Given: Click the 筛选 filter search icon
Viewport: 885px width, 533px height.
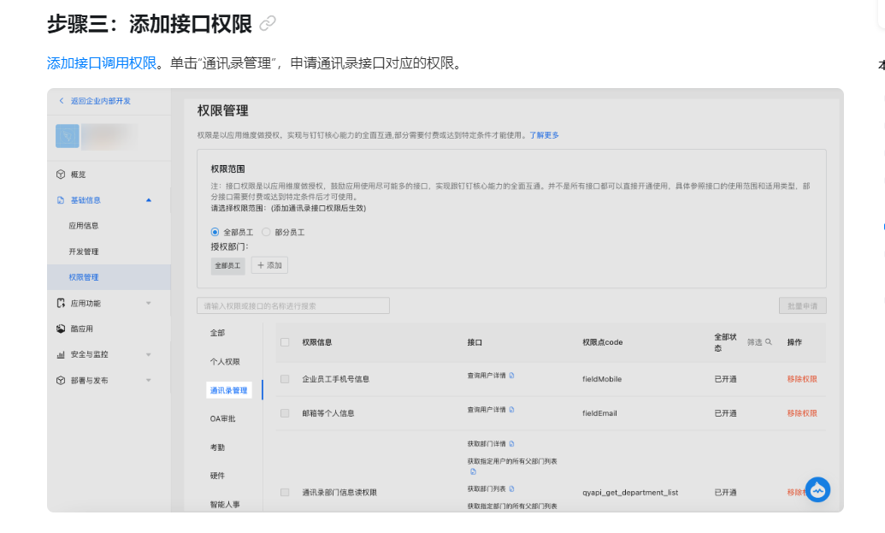Looking at the screenshot, I should click(x=769, y=342).
